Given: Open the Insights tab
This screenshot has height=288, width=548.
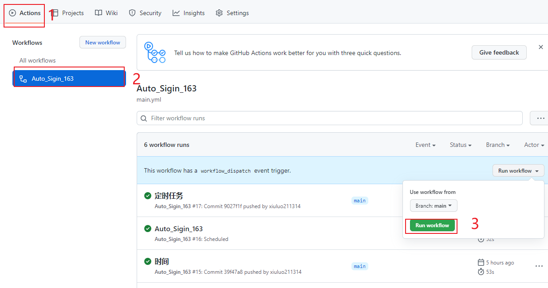Looking at the screenshot, I should point(189,13).
